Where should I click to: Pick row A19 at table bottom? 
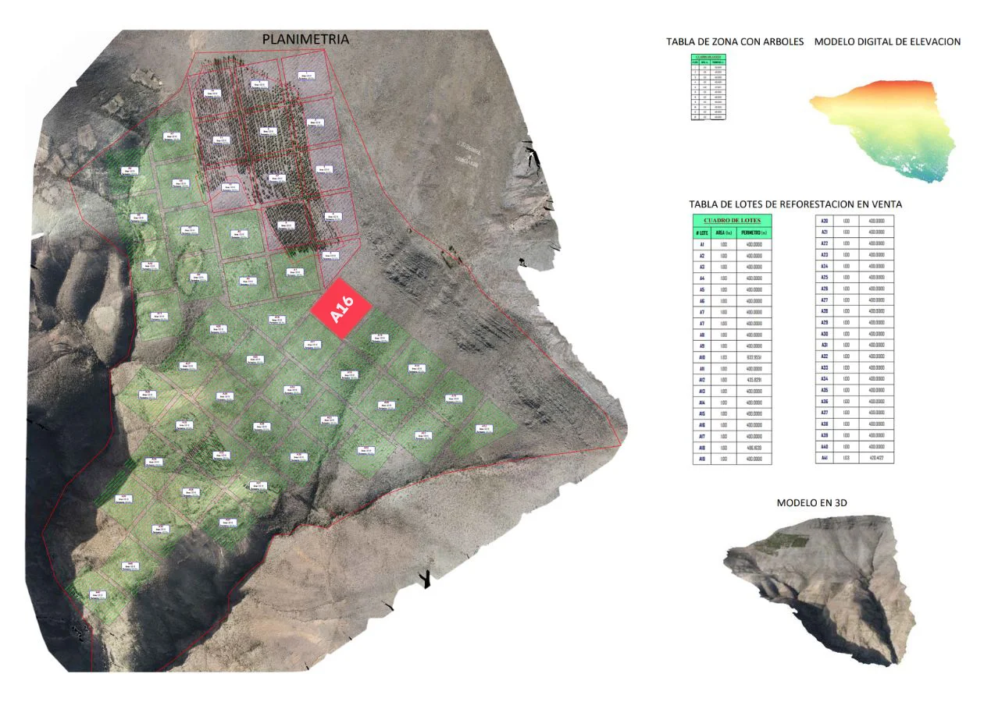click(732, 459)
